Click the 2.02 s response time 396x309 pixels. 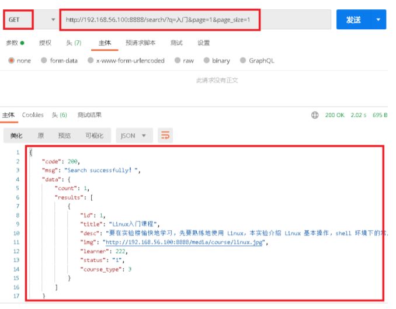point(359,115)
